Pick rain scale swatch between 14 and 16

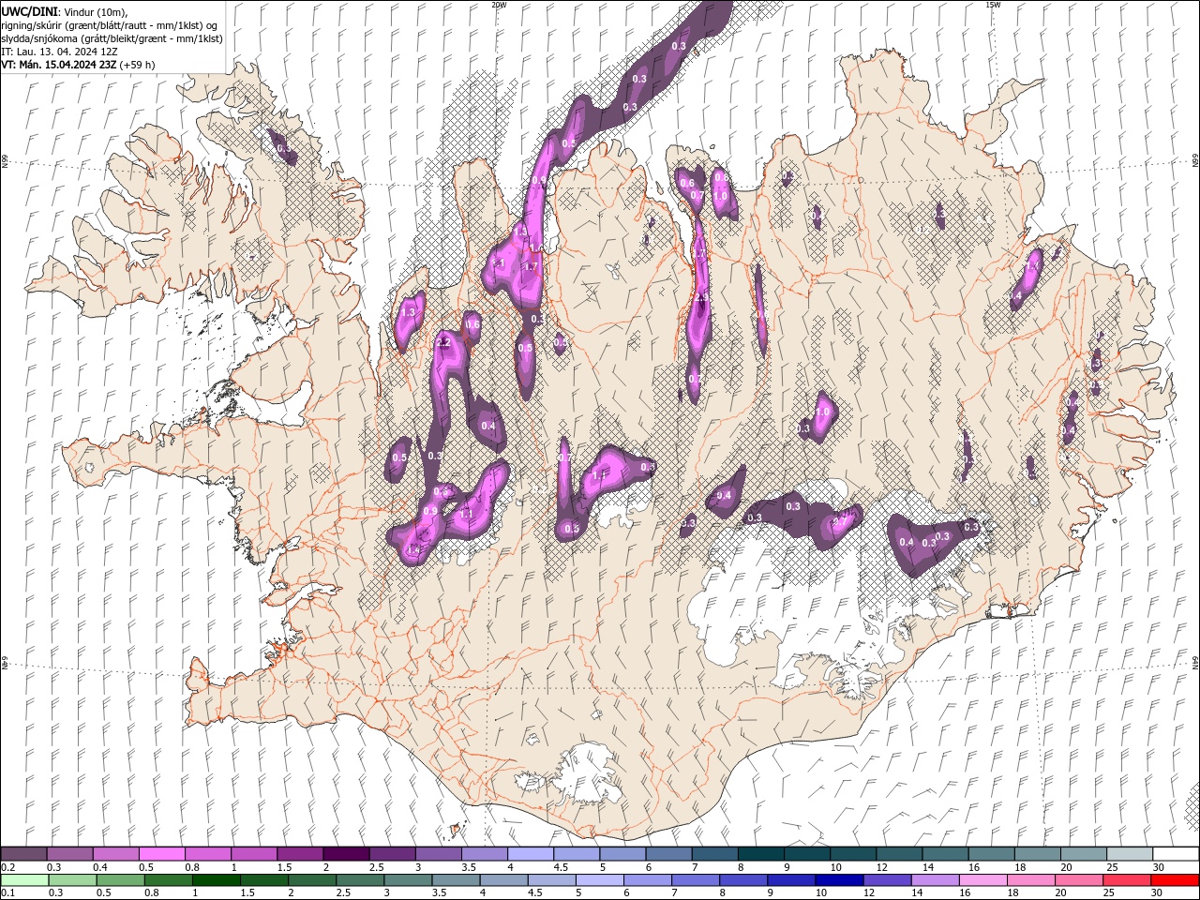935,880
